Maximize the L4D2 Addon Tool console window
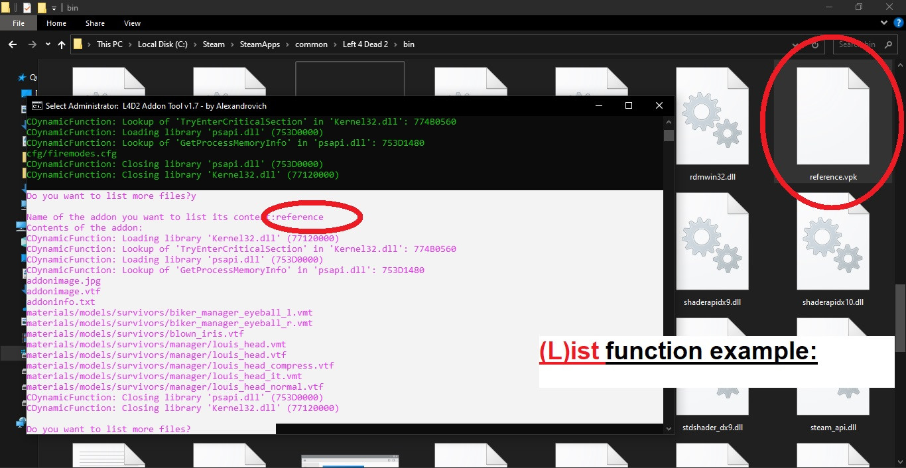The height and width of the screenshot is (468, 906). (x=629, y=106)
